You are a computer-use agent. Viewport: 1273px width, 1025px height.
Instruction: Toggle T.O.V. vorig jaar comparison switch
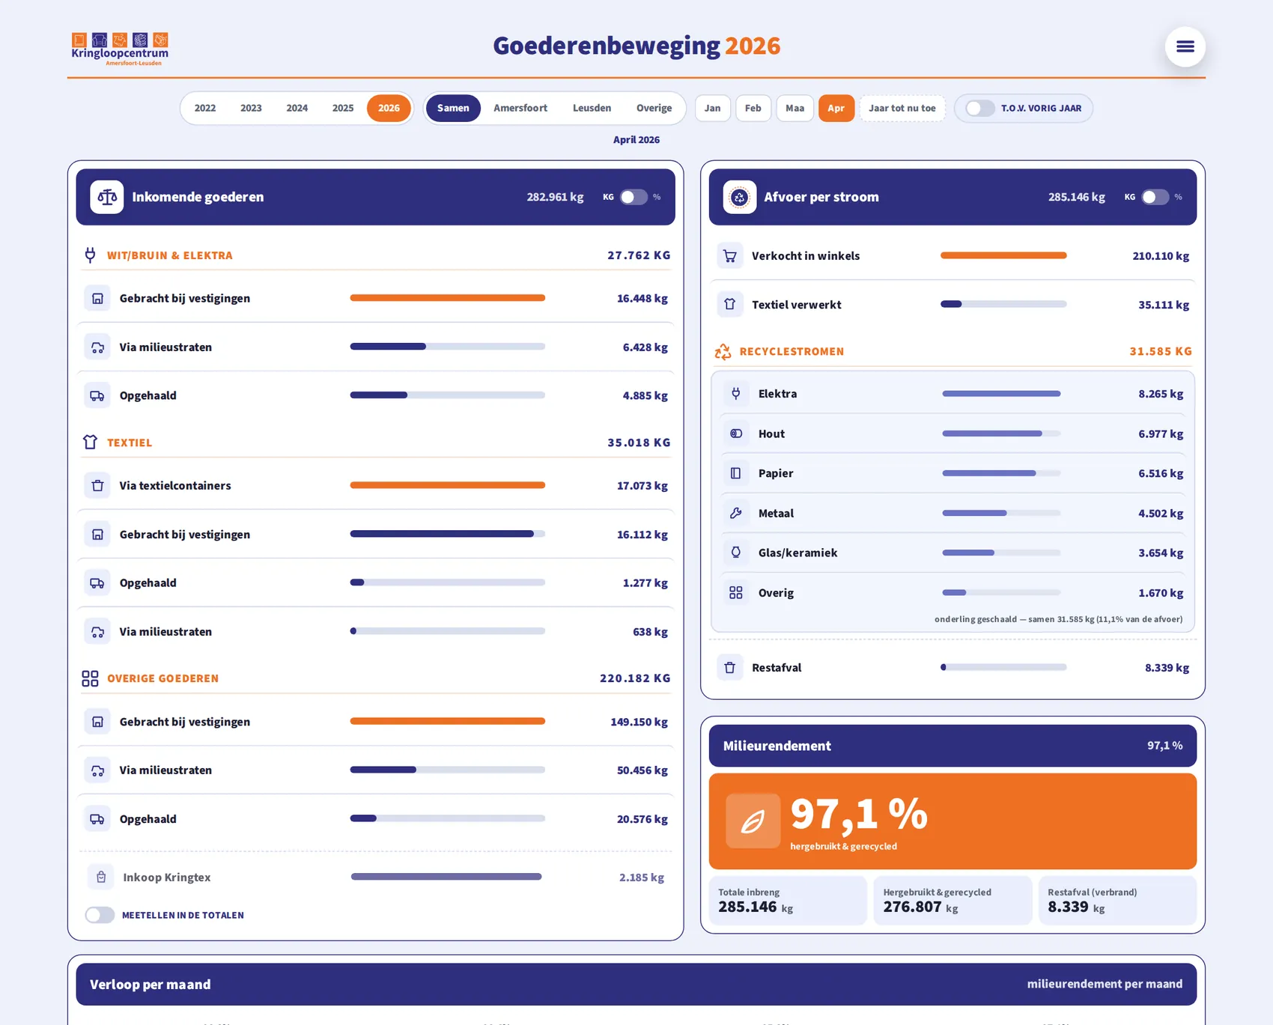click(x=979, y=109)
